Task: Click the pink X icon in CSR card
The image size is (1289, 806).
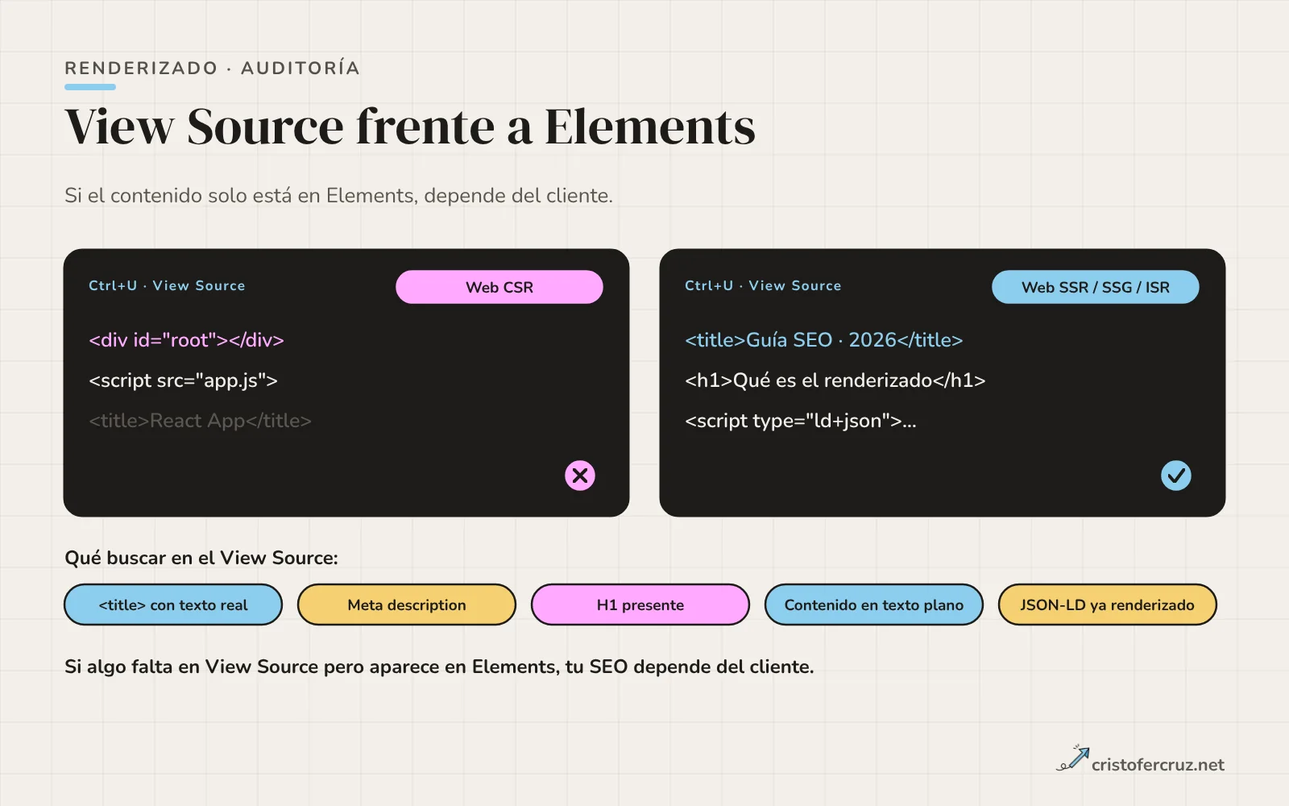Action: click(580, 476)
